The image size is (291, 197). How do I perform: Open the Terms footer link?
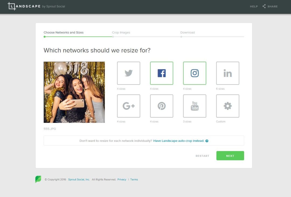click(134, 179)
